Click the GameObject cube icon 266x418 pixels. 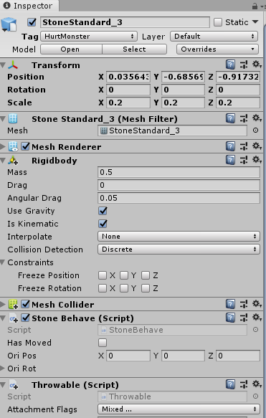9,24
